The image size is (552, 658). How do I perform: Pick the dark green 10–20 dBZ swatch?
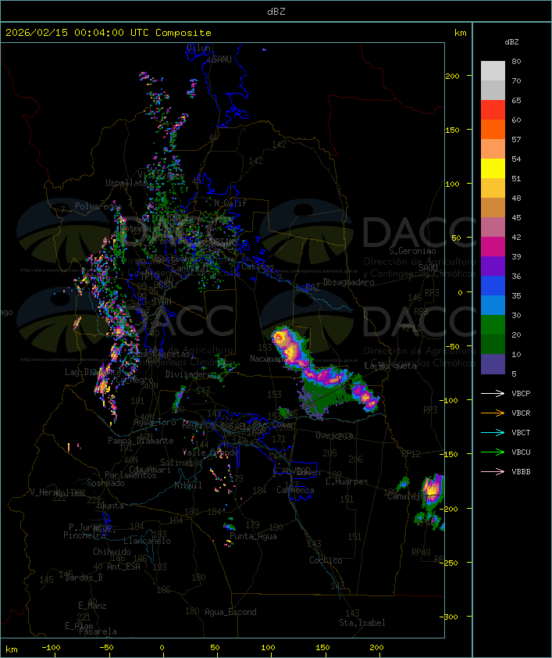pyautogui.click(x=493, y=344)
